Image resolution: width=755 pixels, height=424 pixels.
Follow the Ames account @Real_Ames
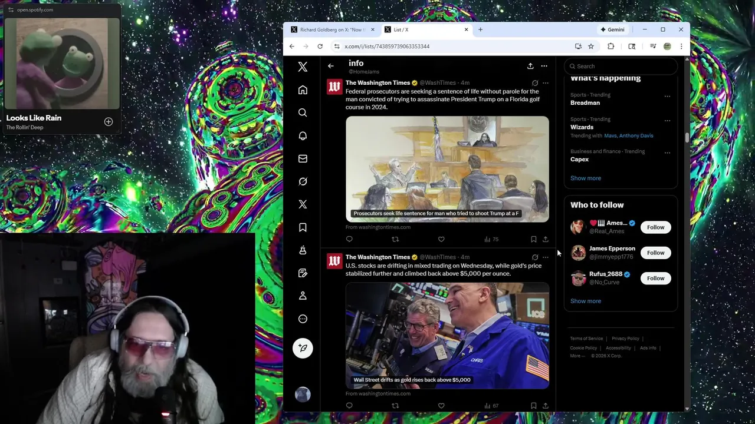[655, 227]
